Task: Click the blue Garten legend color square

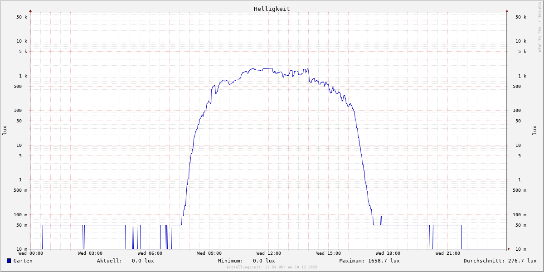Action: coord(9,261)
